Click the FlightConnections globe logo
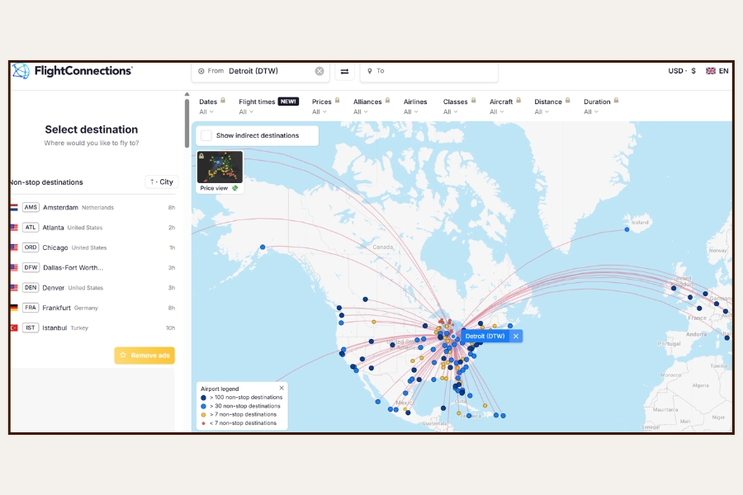This screenshot has height=495, width=743. click(x=21, y=71)
